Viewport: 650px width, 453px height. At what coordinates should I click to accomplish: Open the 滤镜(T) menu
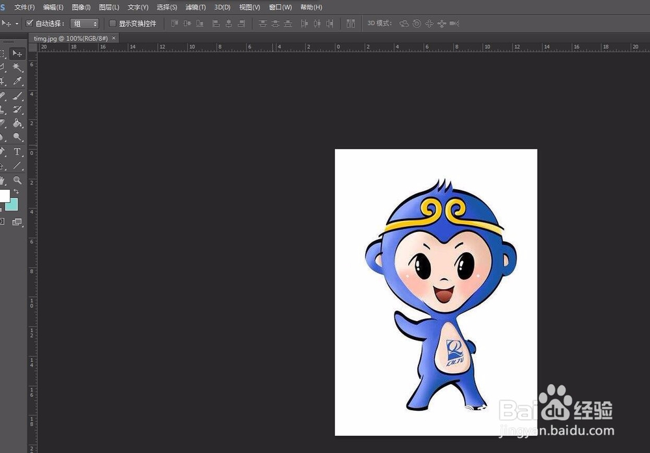[x=196, y=7]
